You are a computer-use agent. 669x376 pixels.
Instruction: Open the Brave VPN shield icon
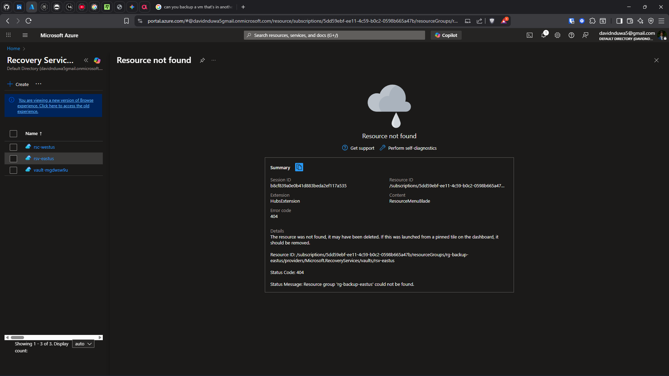[x=651, y=21]
